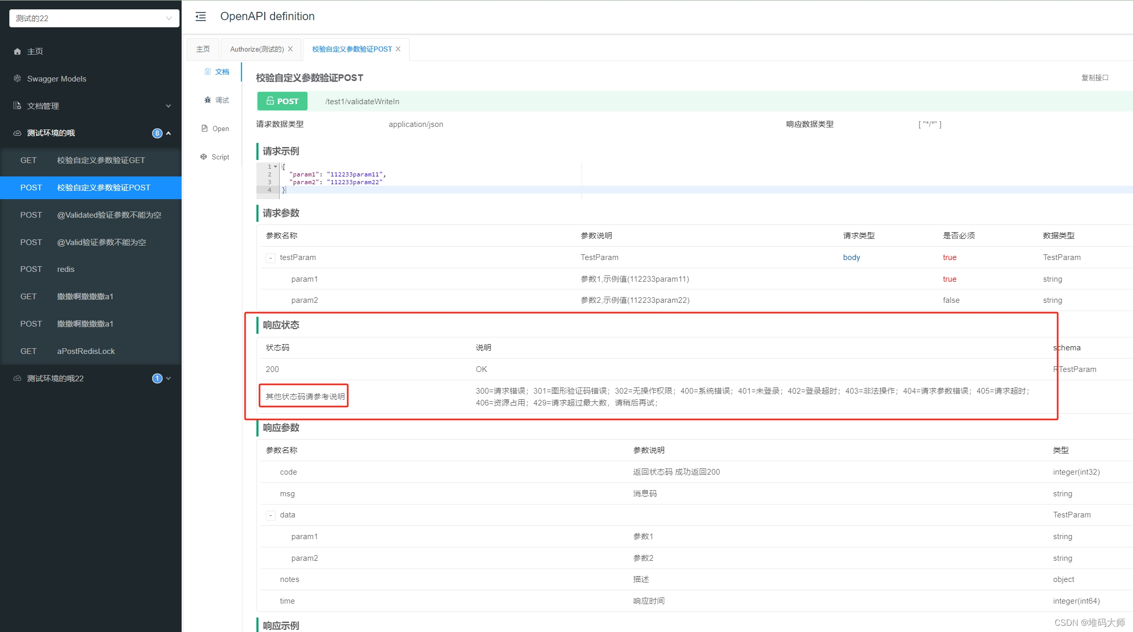Click the home icon beside 主页
This screenshot has width=1133, height=632.
(17, 51)
